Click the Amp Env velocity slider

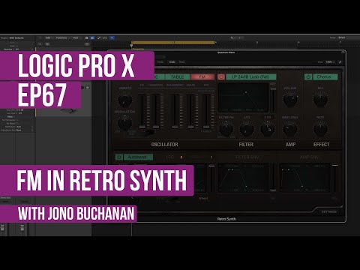click(335, 178)
